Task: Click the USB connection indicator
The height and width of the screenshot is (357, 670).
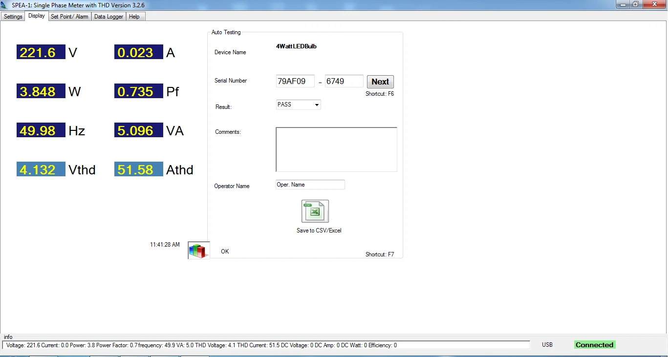Action: pos(547,344)
